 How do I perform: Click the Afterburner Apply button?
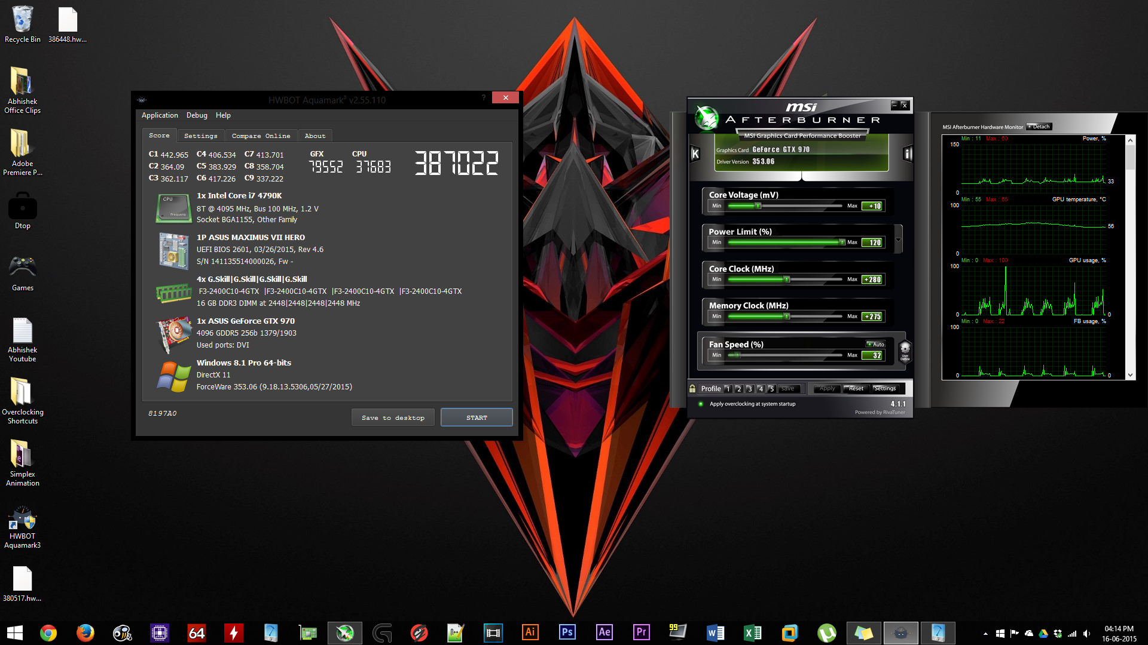[827, 389]
